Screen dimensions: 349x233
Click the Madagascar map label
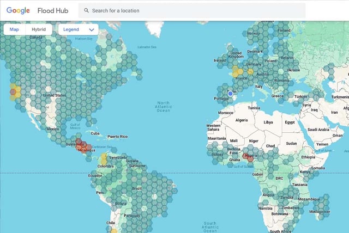point(320,211)
